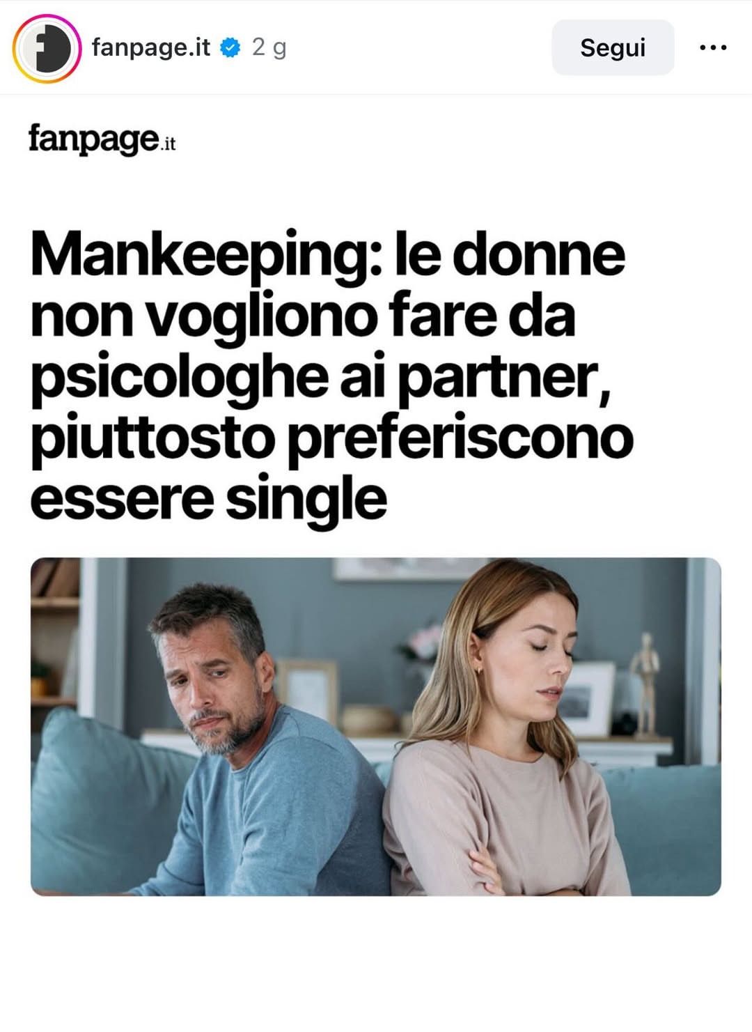
Task: Open the fanpage.it profile avatar
Action: (47, 47)
